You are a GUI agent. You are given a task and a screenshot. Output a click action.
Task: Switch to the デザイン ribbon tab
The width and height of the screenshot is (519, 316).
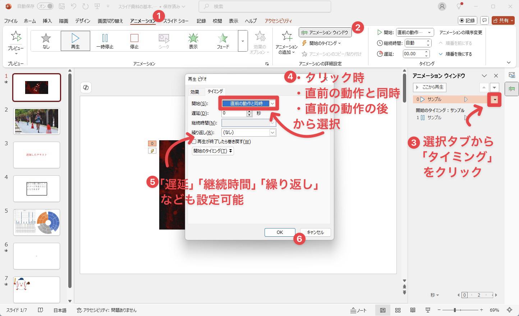click(83, 21)
